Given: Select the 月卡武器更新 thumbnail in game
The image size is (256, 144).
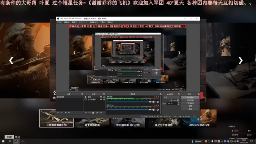Looking at the screenshot, I should pos(92,123).
